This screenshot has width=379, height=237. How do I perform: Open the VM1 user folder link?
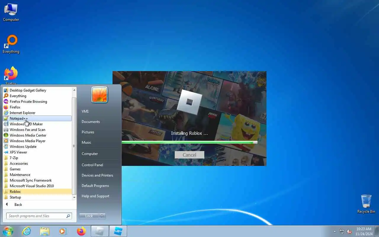[x=85, y=111]
